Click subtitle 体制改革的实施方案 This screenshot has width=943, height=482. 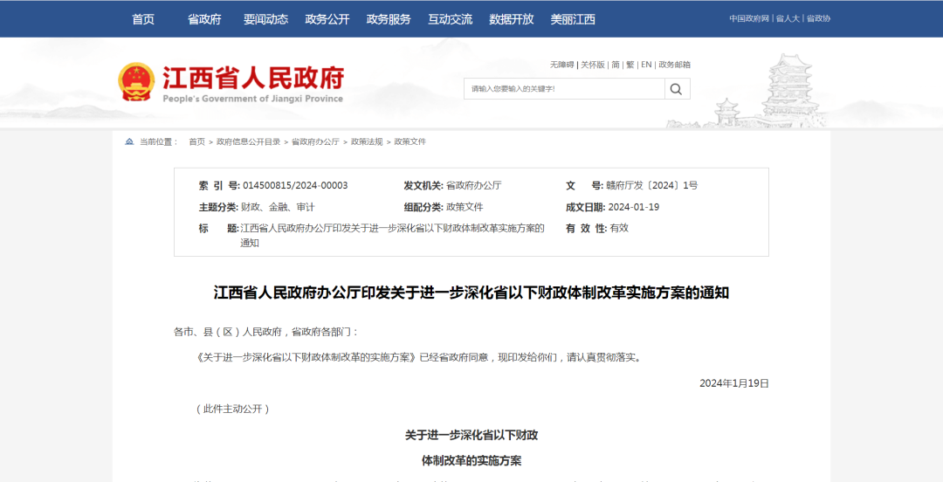(x=471, y=461)
